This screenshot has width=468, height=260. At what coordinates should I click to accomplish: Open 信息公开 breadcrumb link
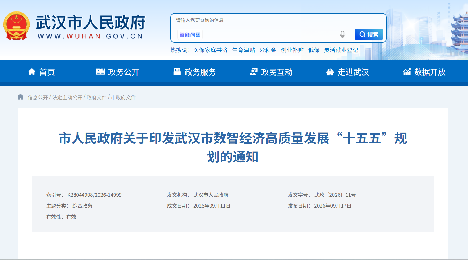coord(38,97)
